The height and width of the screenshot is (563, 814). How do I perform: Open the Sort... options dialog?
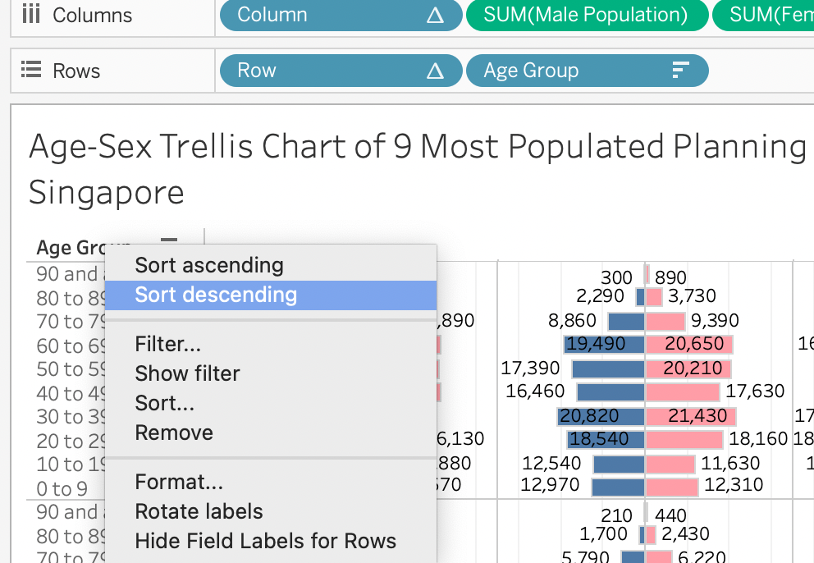tap(164, 403)
